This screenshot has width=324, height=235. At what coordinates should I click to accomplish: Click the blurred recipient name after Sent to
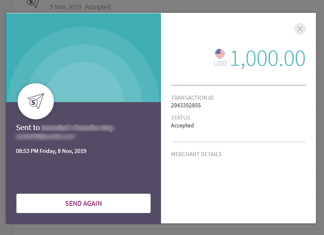point(77,128)
